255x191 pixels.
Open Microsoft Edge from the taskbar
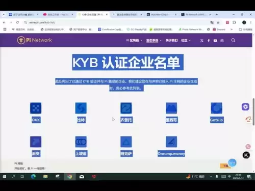point(33,177)
